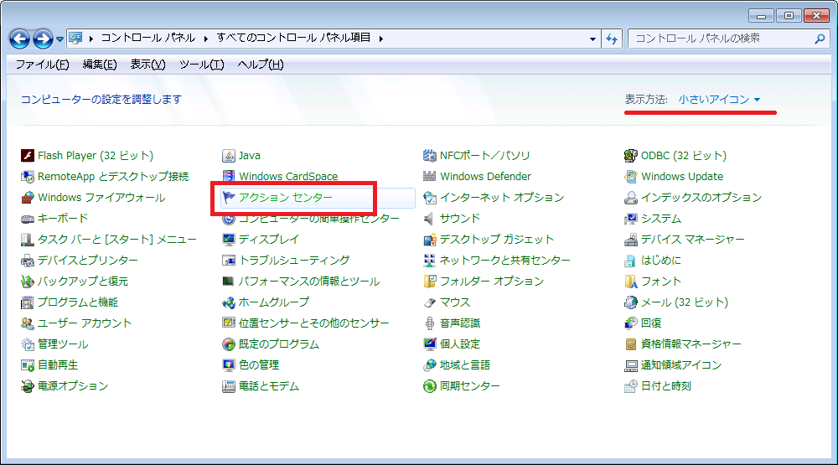Click the マウス icon
838x465 pixels.
(430, 302)
